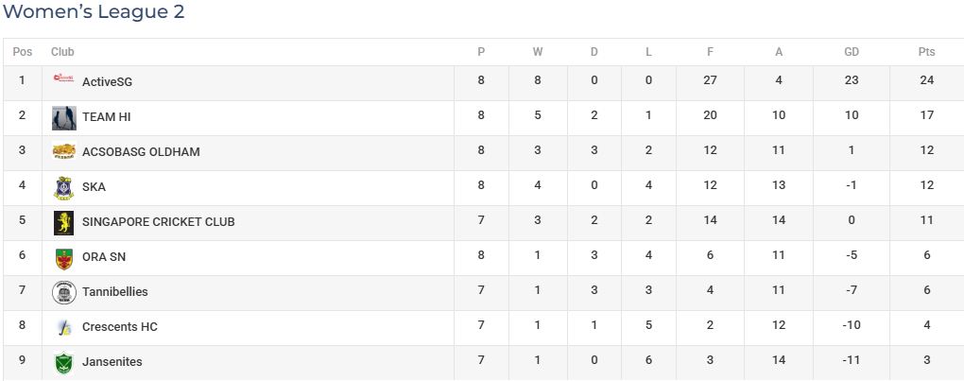Click the ActiveSG club logo
The height and width of the screenshot is (381, 964).
(x=64, y=78)
